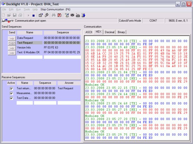Open the Edit menu
Screen dimensions: 193x144
(11, 10)
